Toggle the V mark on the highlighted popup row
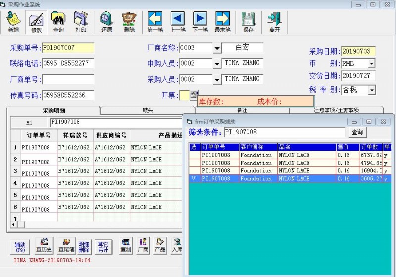 195,179
